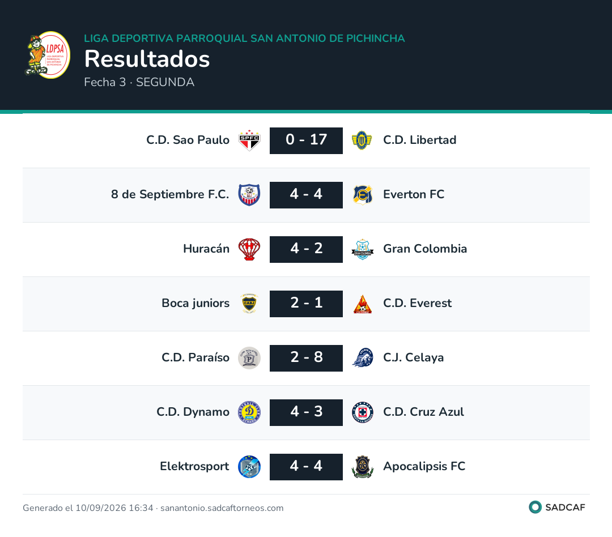612x537 pixels.
Task: Click the Everton FC crest
Action: tap(362, 195)
